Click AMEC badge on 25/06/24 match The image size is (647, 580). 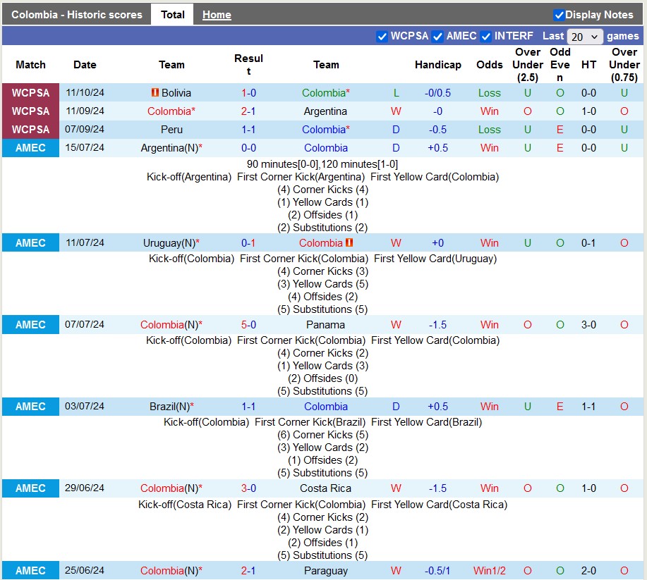tap(30, 571)
